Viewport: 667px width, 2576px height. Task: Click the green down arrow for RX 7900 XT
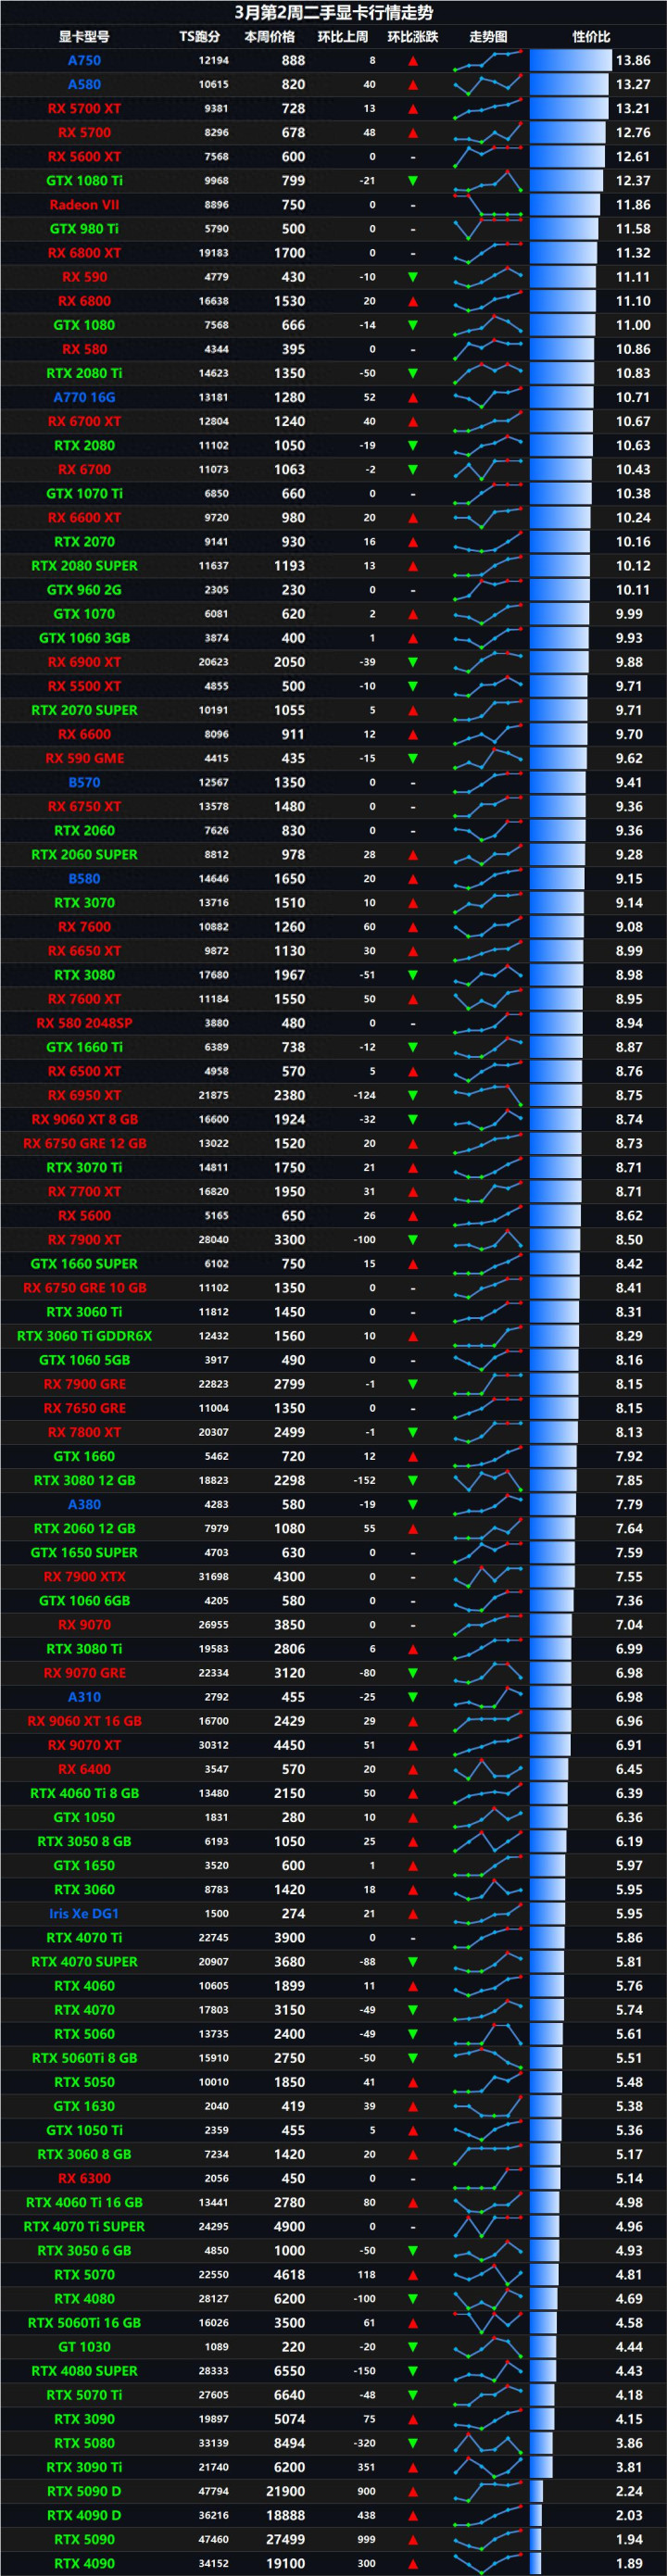click(413, 1240)
